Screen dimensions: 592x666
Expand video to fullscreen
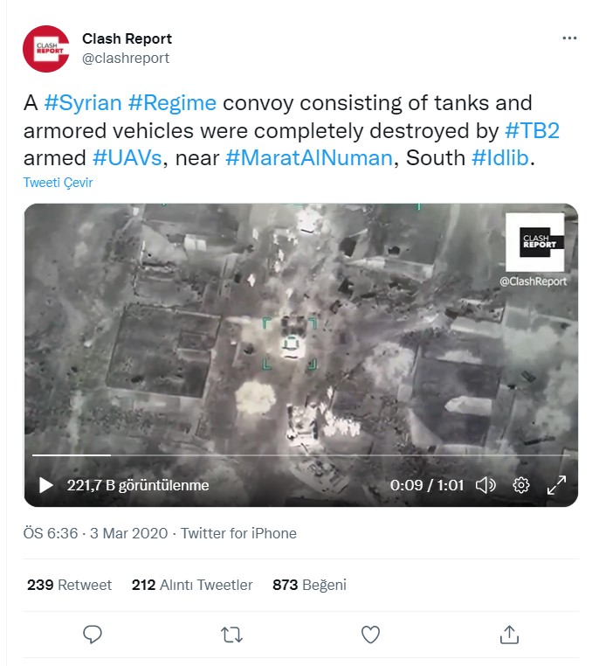pyautogui.click(x=556, y=485)
